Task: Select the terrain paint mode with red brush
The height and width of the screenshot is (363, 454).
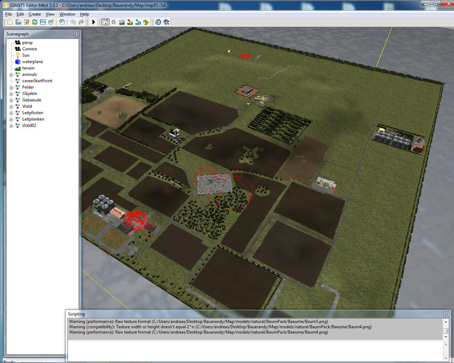Action: pos(130,22)
